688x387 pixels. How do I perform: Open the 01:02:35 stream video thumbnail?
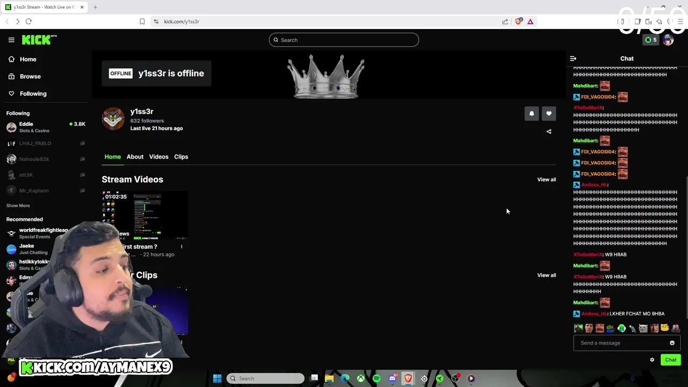pyautogui.click(x=145, y=215)
